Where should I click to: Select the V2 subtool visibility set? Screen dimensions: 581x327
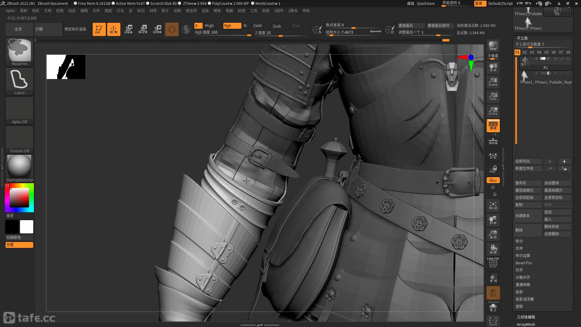tap(524, 52)
